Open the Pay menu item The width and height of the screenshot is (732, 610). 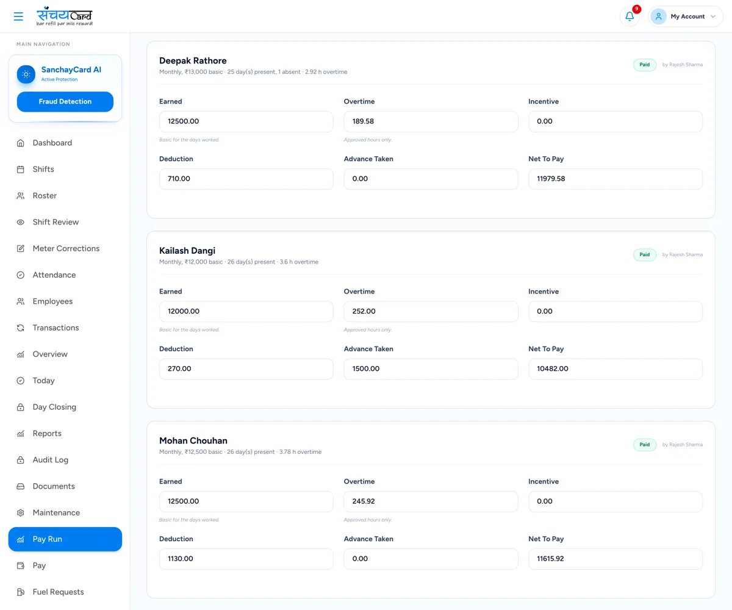pos(65,565)
